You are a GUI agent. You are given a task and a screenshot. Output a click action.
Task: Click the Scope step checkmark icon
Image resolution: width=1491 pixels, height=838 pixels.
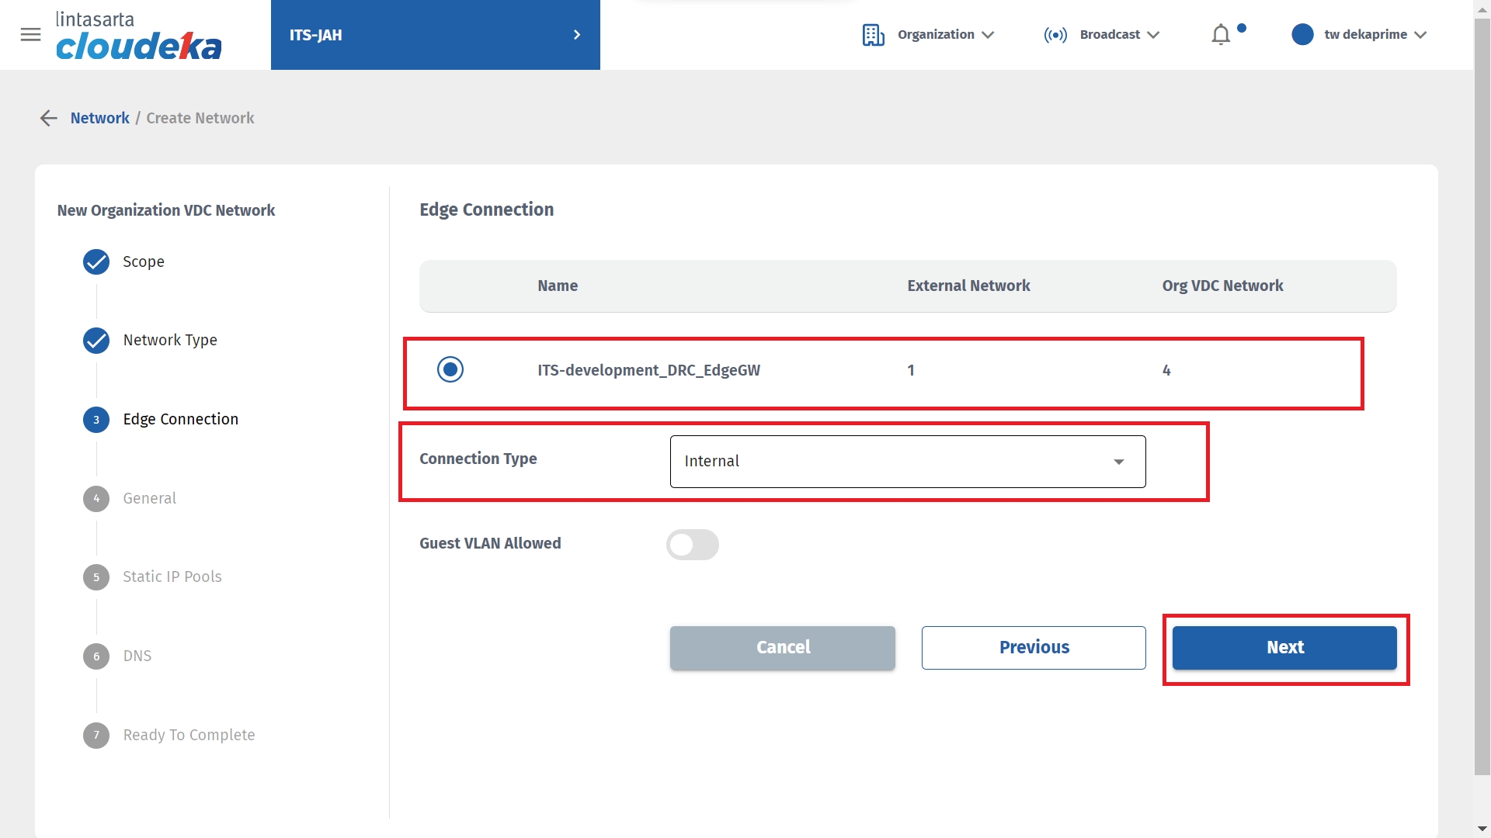[96, 262]
